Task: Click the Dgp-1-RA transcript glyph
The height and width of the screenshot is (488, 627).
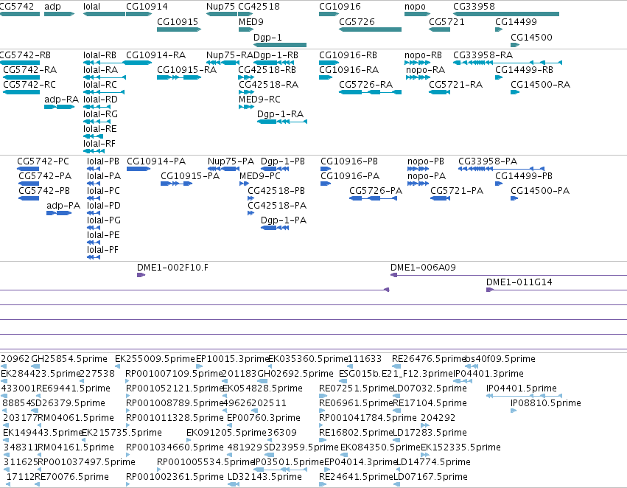Action: pos(282,121)
